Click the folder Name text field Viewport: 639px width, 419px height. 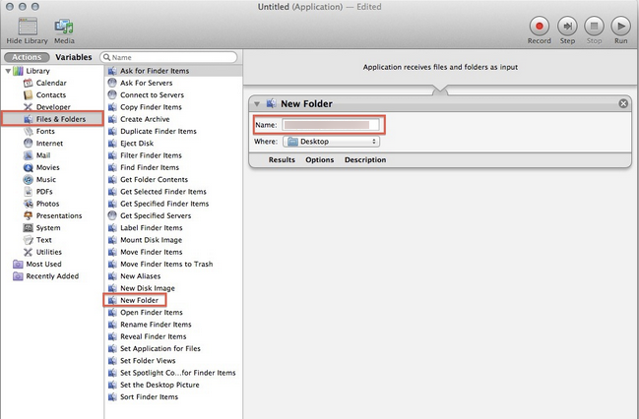click(x=331, y=125)
